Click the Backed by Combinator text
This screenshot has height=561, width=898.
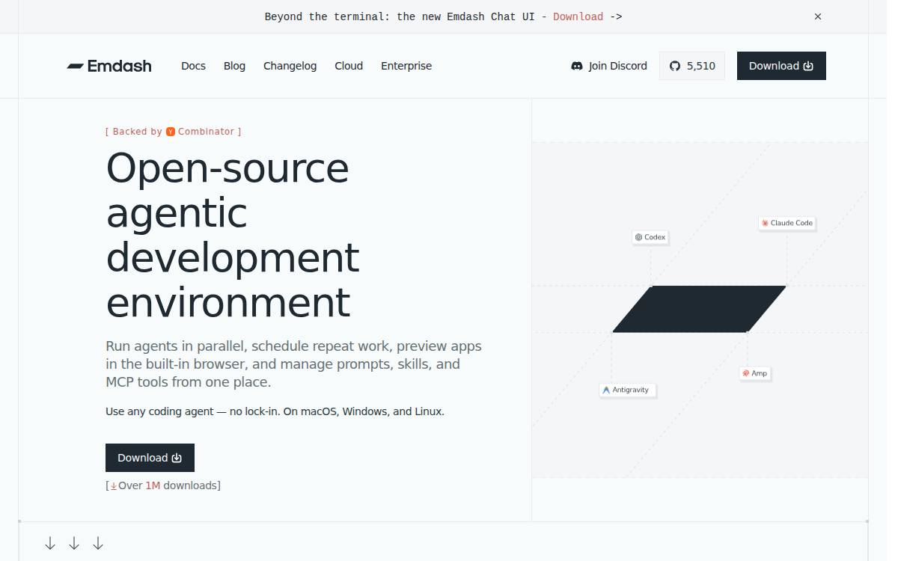point(174,132)
